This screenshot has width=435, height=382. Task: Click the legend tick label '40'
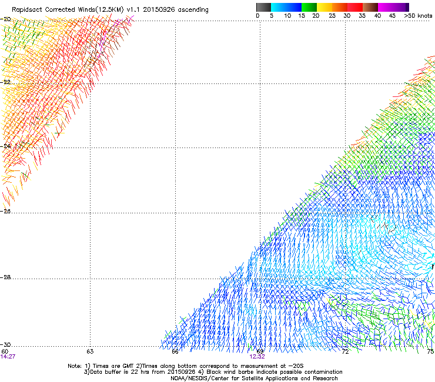(x=377, y=16)
